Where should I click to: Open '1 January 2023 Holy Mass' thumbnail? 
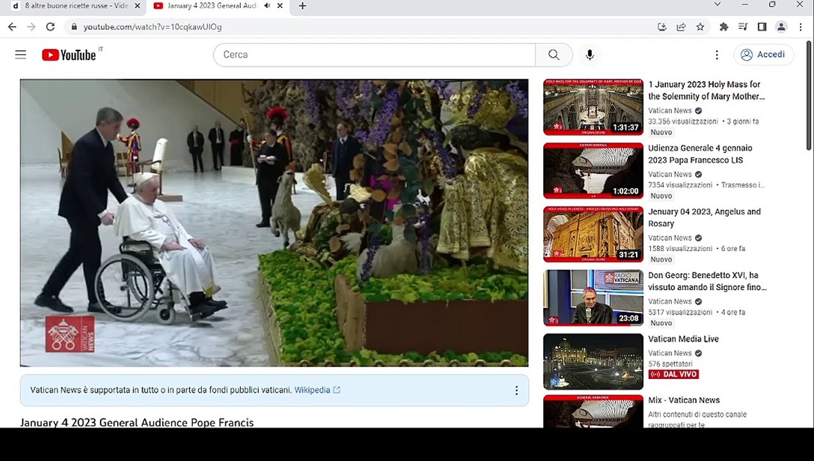[593, 108]
